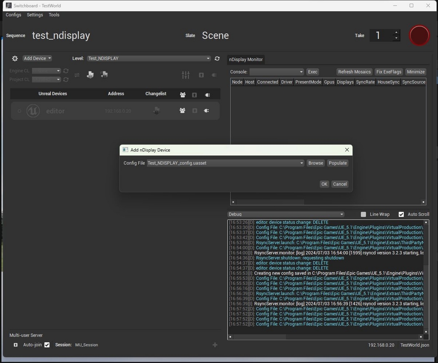
Task: Expand the Level dropdown showing Test_NDISPLAY
Action: tap(149, 58)
